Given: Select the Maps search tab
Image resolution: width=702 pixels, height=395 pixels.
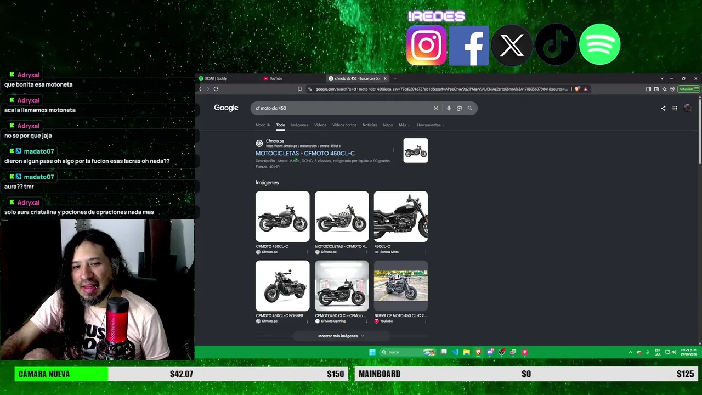Looking at the screenshot, I should 388,125.
